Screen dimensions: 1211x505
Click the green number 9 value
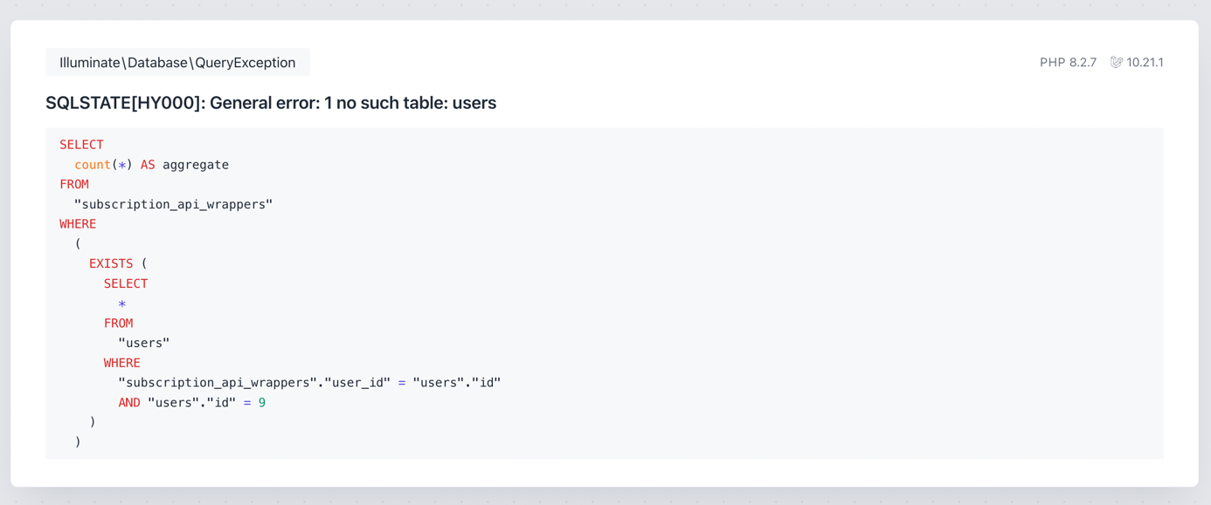pos(262,403)
